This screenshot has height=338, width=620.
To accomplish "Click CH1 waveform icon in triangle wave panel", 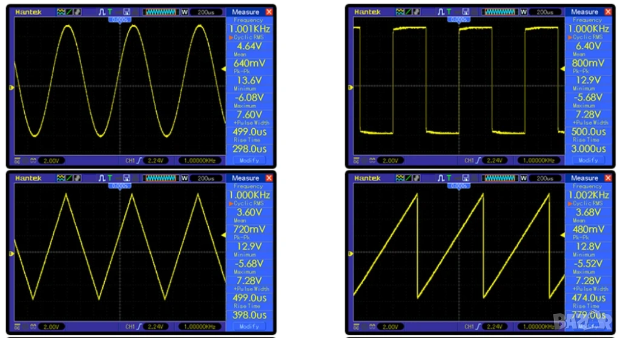I will pos(61,178).
